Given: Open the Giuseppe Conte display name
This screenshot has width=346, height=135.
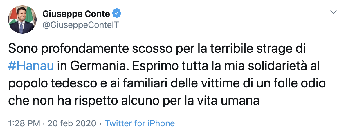Looking at the screenshot, I should click(76, 13).
